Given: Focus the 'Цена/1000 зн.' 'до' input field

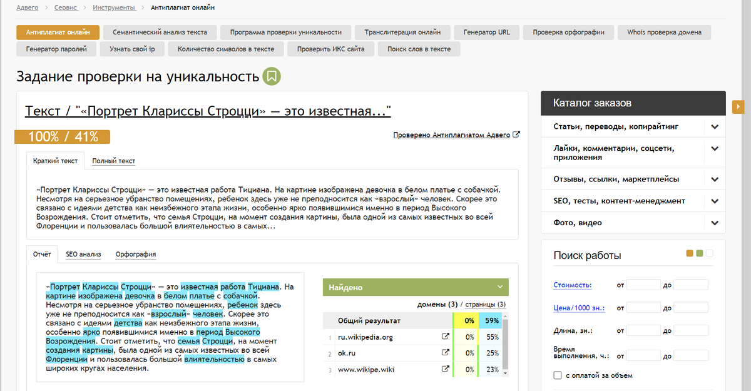Looking at the screenshot, I should pos(691,308).
